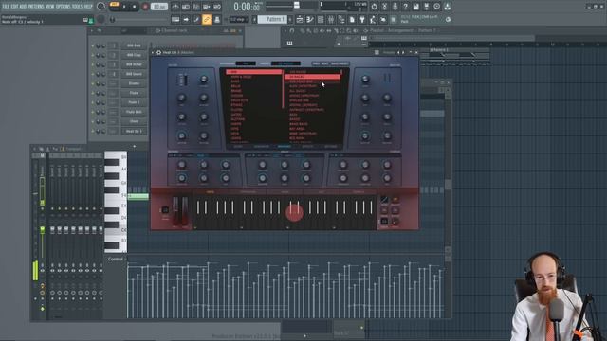Open the plugin picker plug icon
Viewport: 607px width, 341px height.
(362, 19)
